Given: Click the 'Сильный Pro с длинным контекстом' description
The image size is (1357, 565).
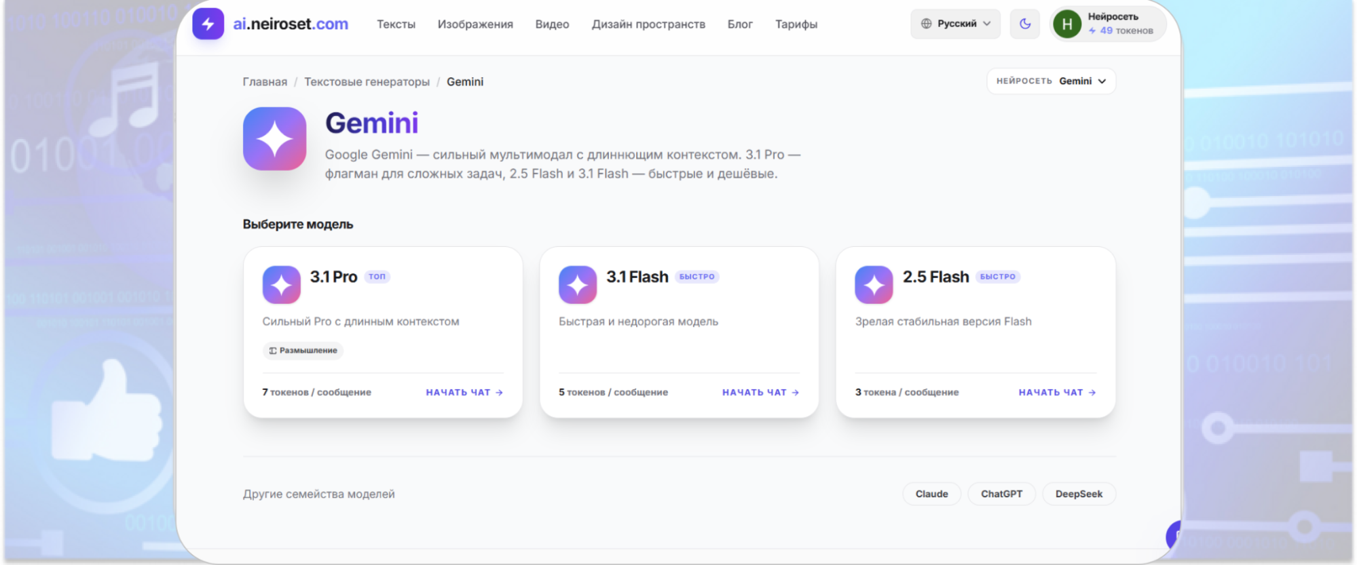Looking at the screenshot, I should coord(360,322).
